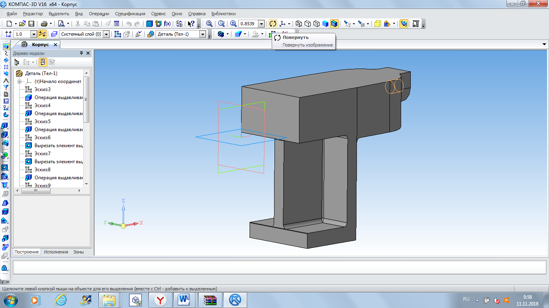Click the Save document icon
Image resolution: width=549 pixels, height=308 pixels.
pyautogui.click(x=31, y=24)
